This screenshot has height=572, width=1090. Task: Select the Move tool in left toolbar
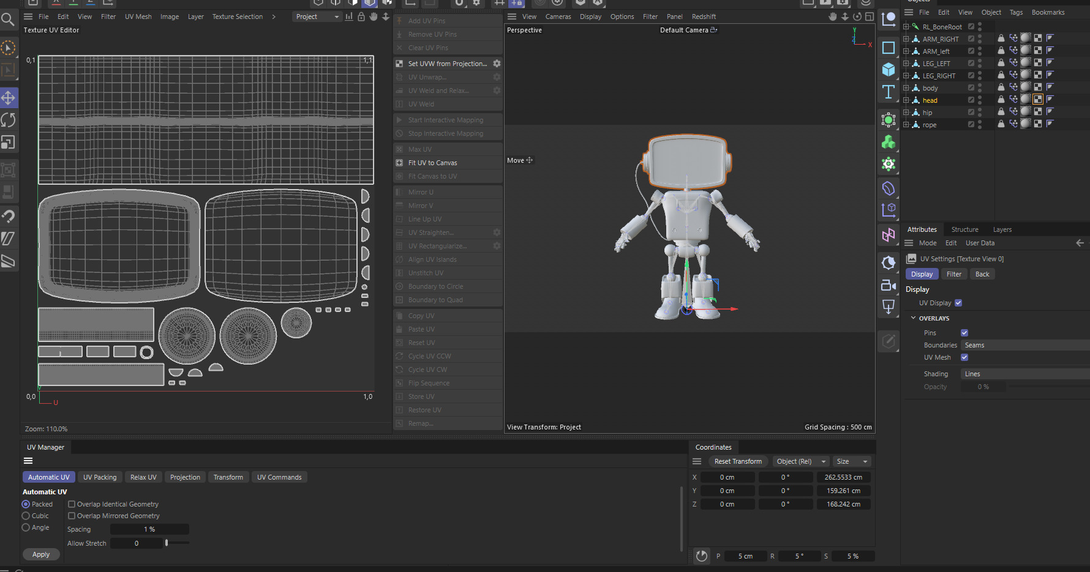click(9, 98)
